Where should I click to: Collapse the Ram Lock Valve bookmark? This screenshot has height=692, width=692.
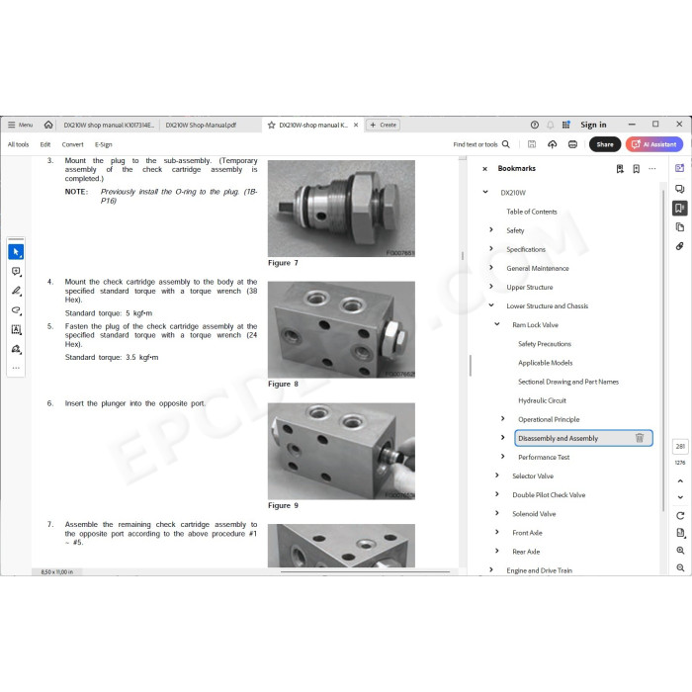[497, 324]
